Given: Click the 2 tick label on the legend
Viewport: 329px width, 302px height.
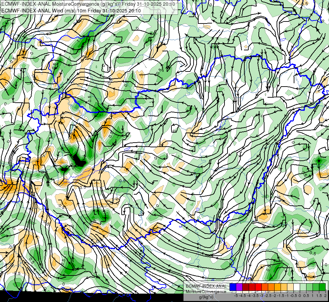Looking at the screenshot, I should (x=325, y=296).
